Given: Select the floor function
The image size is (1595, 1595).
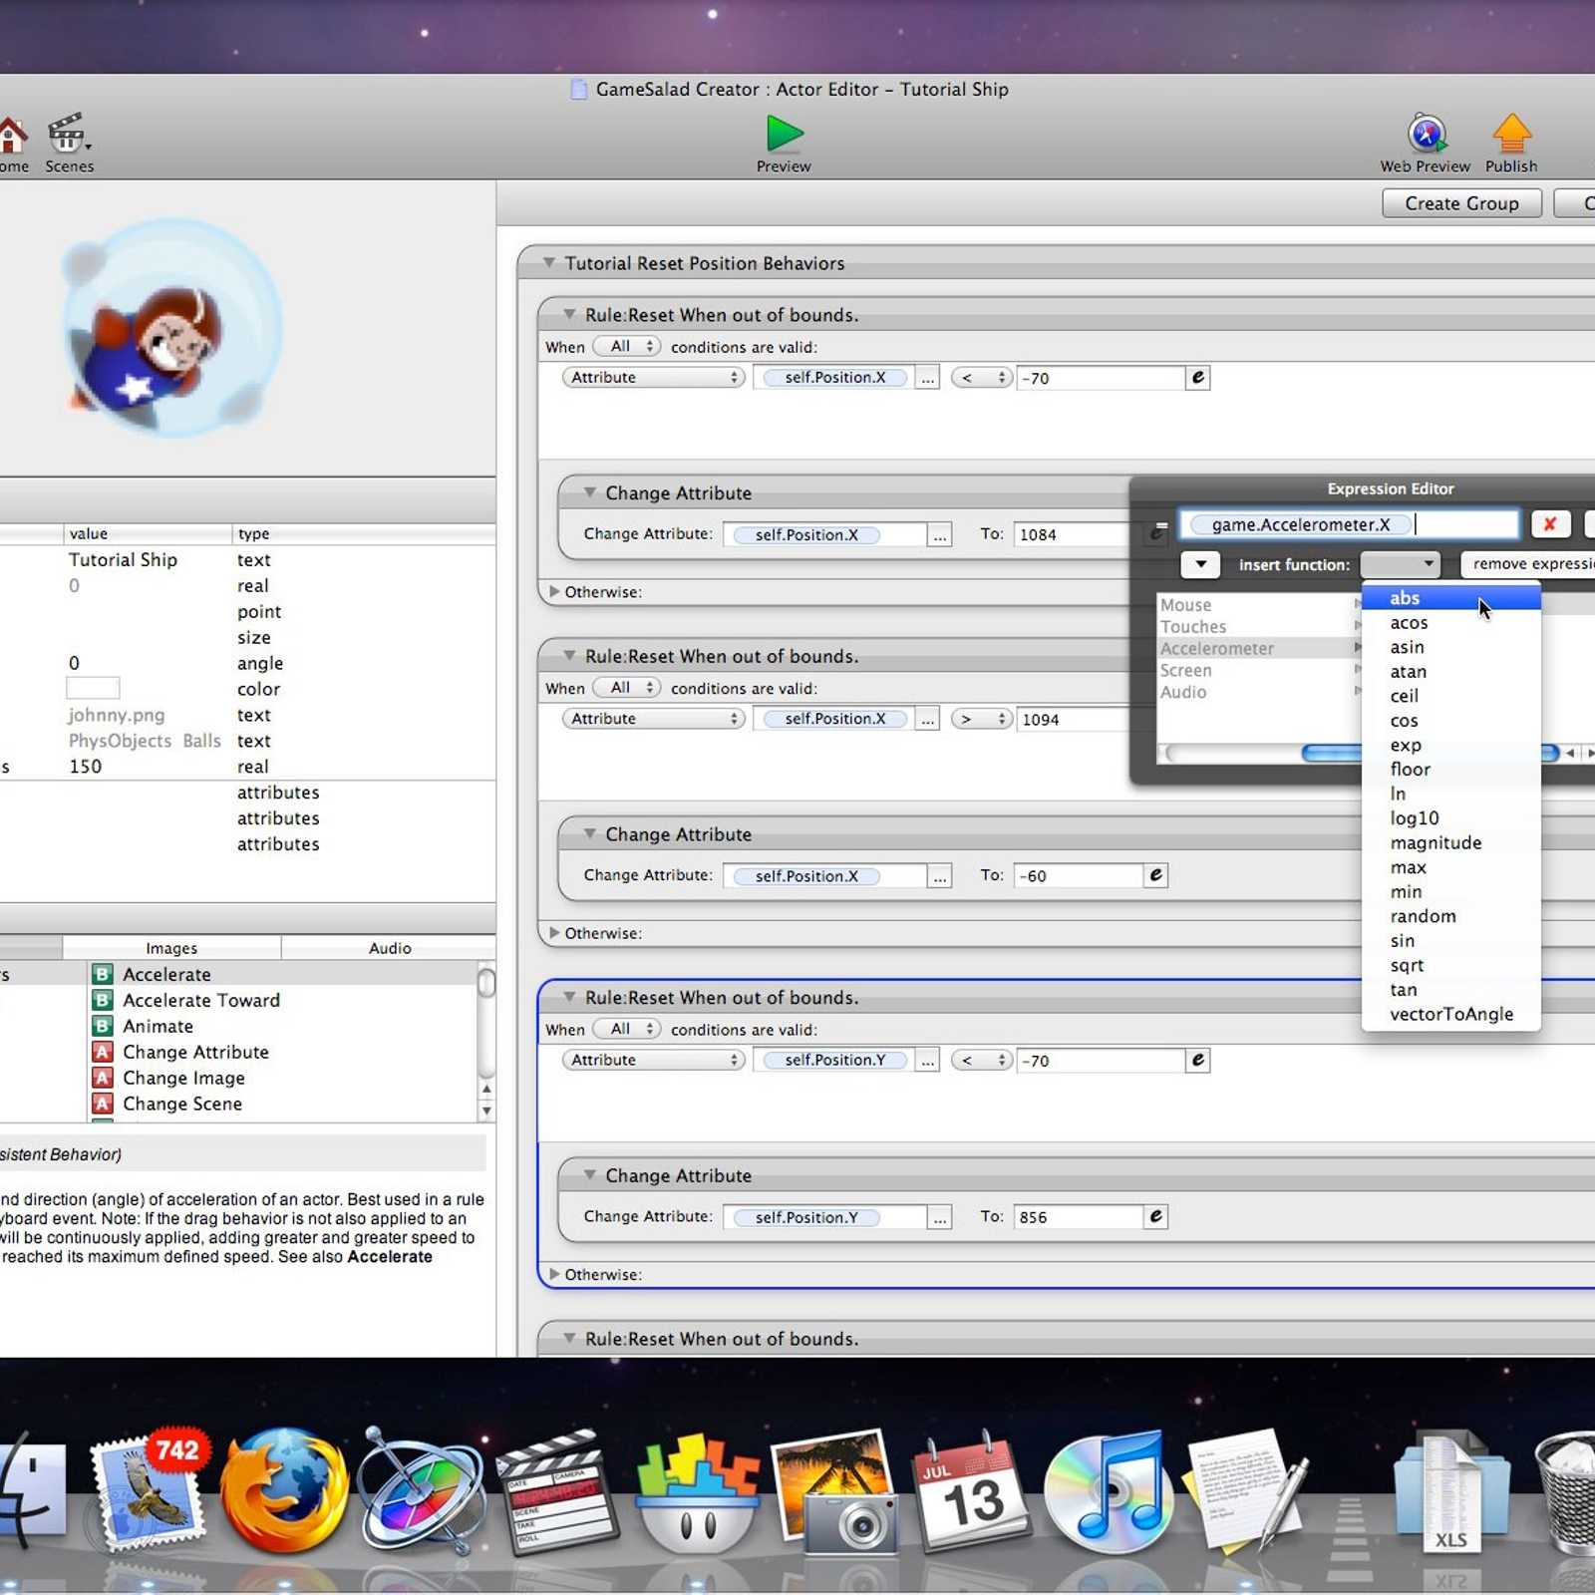Looking at the screenshot, I should coord(1450,770).
